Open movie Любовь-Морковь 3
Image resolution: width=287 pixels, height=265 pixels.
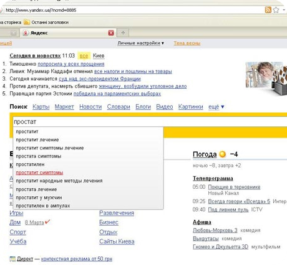(215, 231)
